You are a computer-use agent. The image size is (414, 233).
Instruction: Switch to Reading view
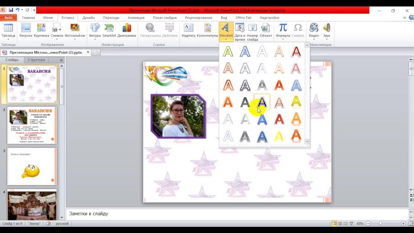click(x=345, y=224)
